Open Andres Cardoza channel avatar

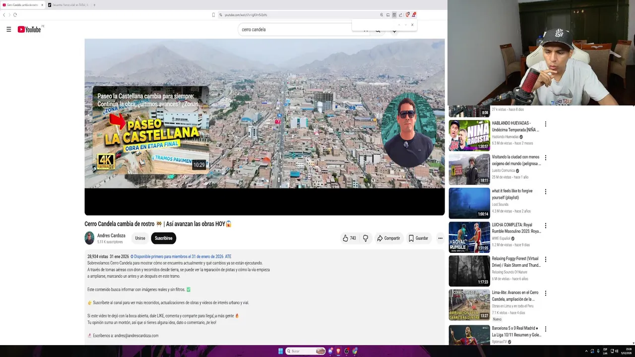point(89,238)
